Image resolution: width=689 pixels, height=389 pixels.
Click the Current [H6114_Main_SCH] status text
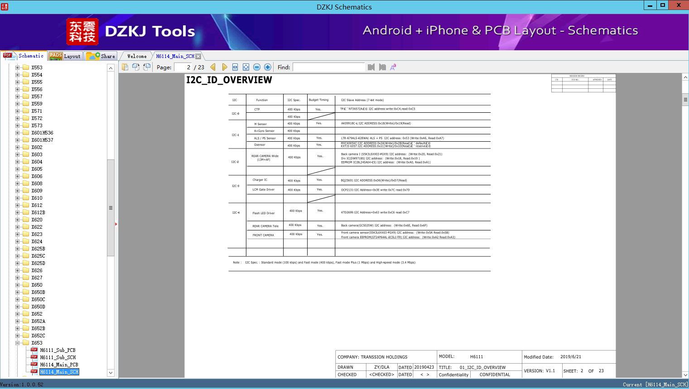[655, 384]
